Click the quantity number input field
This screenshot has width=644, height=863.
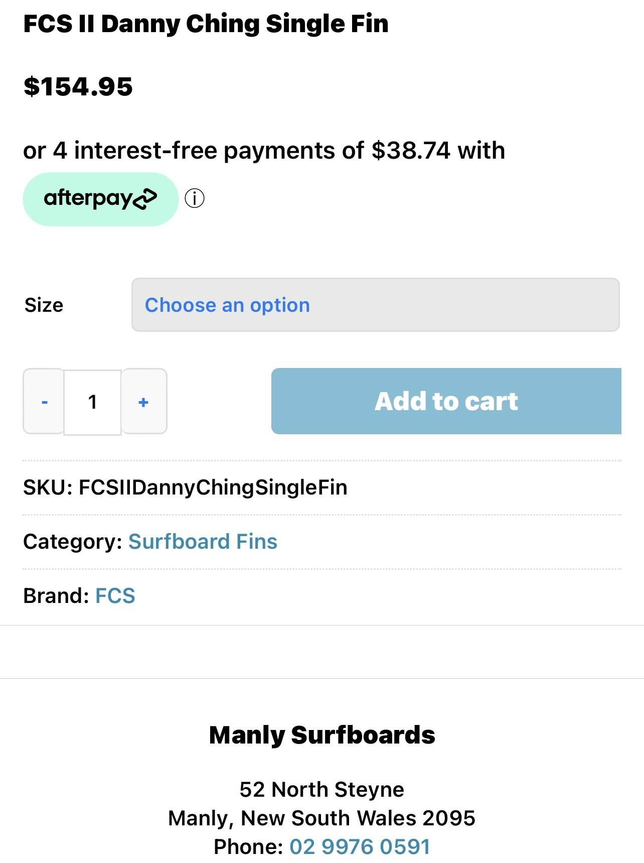[x=93, y=402]
